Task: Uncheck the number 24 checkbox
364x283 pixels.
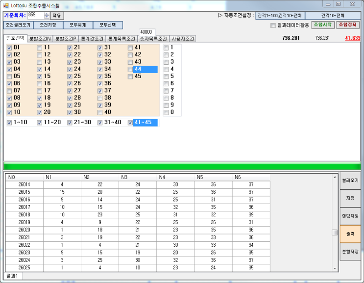Action: 70,69
